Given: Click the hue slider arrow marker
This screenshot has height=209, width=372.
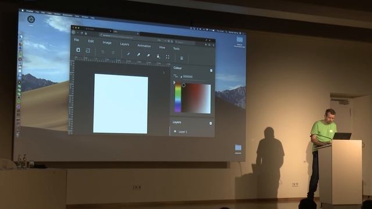Looking at the screenshot, I should click(x=174, y=82).
